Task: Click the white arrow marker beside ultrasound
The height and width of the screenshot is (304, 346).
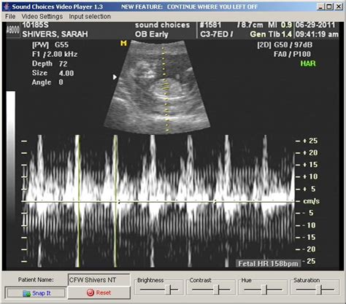Action: (x=115, y=77)
